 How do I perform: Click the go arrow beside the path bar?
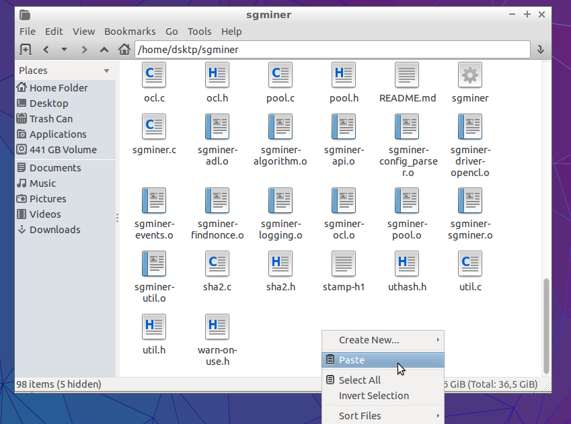pyautogui.click(x=540, y=49)
